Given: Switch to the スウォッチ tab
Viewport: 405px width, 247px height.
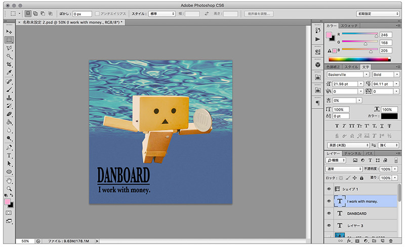Looking at the screenshot, I should 349,26.
